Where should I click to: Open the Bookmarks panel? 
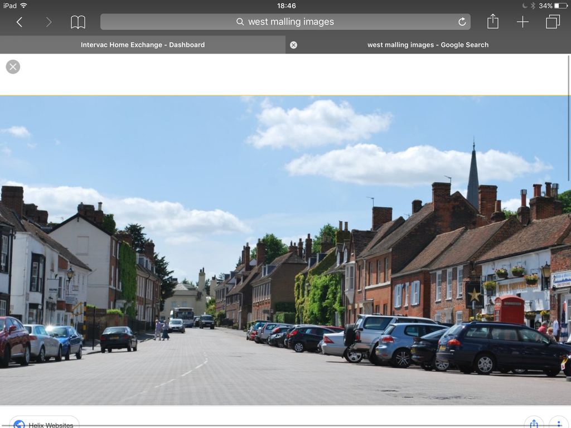click(x=78, y=22)
